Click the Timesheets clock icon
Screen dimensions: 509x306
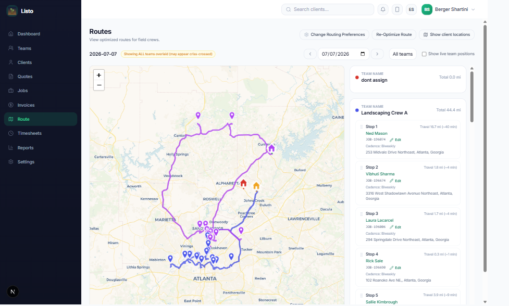11,133
